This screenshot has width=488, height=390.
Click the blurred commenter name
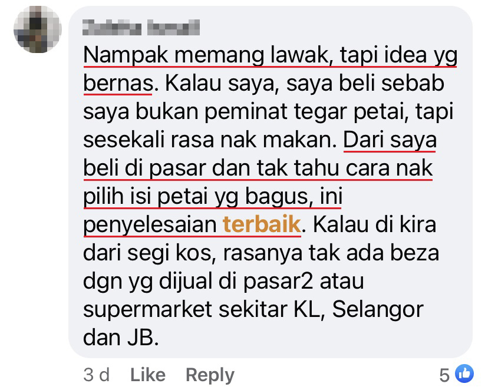click(141, 28)
